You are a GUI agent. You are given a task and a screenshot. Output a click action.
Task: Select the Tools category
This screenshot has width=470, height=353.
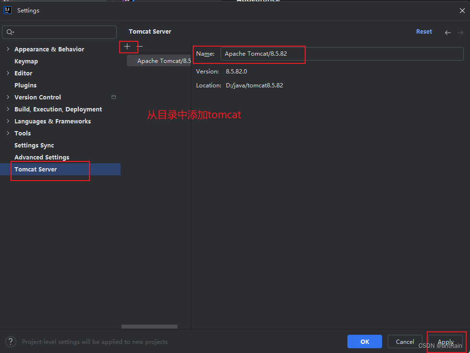point(23,133)
